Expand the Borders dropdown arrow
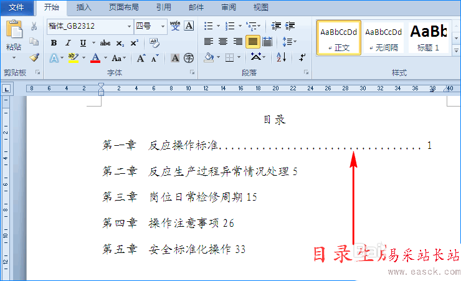The image size is (461, 281). click(x=239, y=57)
